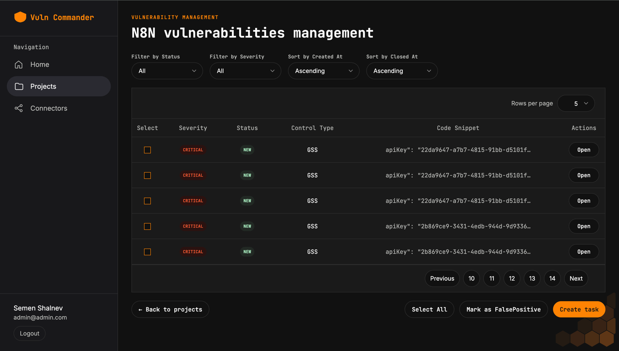619x351 pixels.
Task: Click the chevron in Filter by Status
Action: (194, 71)
